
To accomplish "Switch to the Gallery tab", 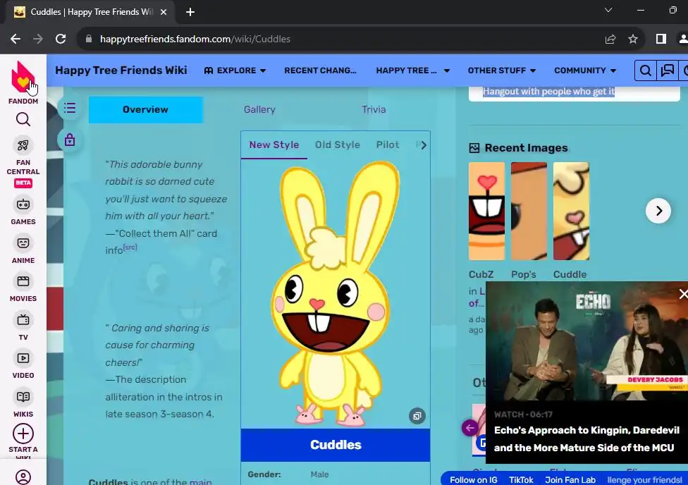I will tap(259, 110).
